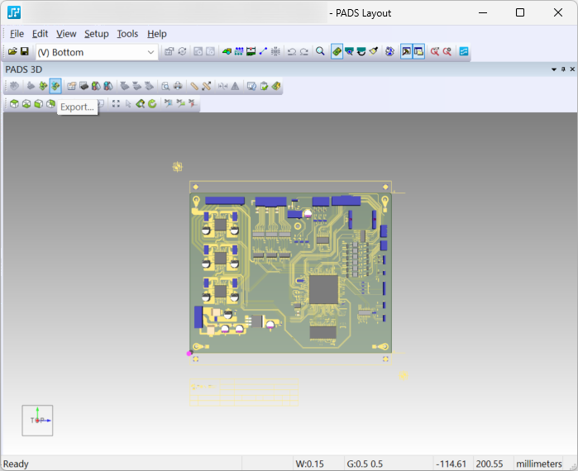
Task: Open the Tools menu
Action: pyautogui.click(x=127, y=34)
